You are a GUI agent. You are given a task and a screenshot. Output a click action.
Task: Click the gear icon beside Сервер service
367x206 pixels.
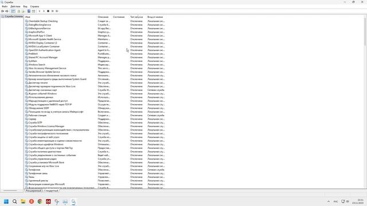26,119
